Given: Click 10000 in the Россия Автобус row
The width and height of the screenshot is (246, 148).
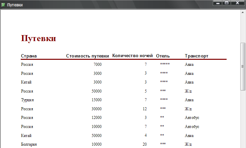Looking at the screenshot, I should click(97, 127).
